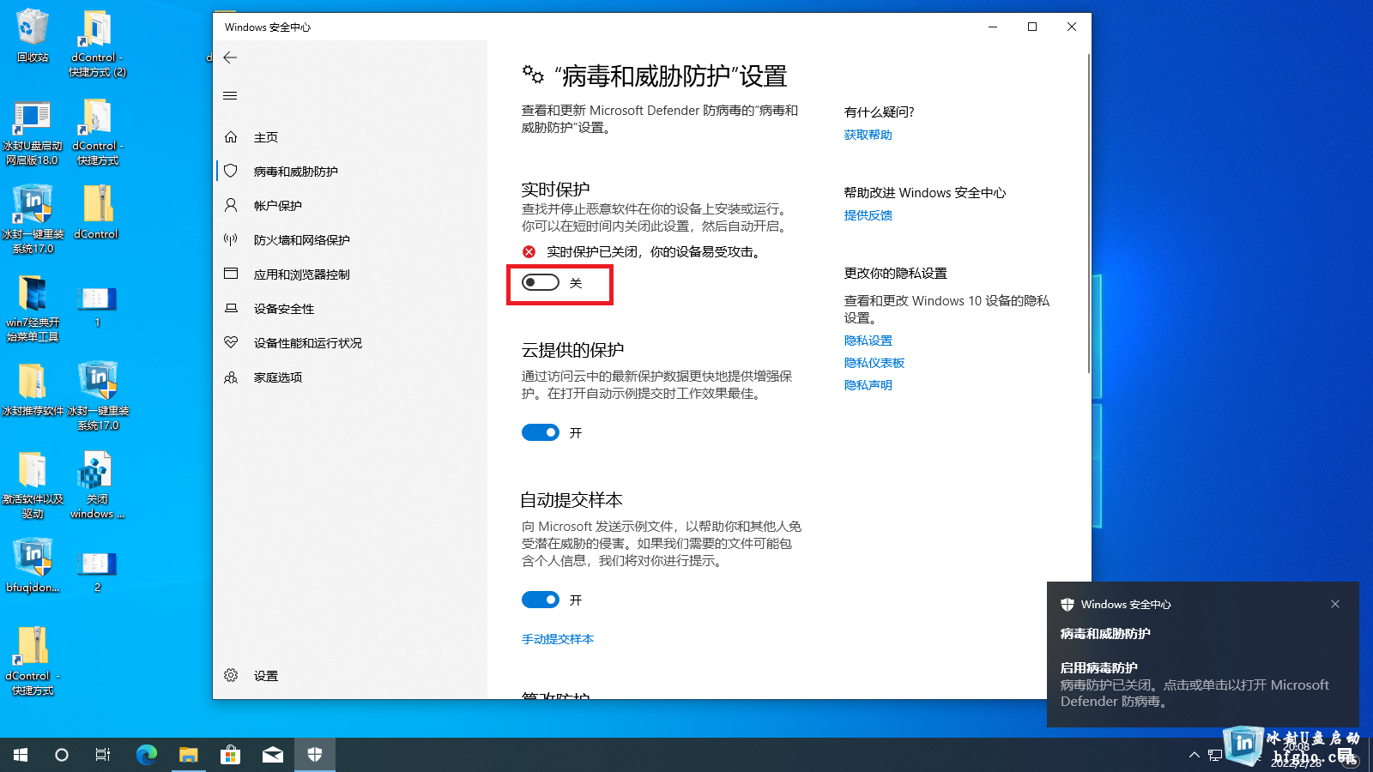The image size is (1373, 772).
Task: Select the dControl 快捷方式 (2) desktop icon
Action: [x=97, y=43]
